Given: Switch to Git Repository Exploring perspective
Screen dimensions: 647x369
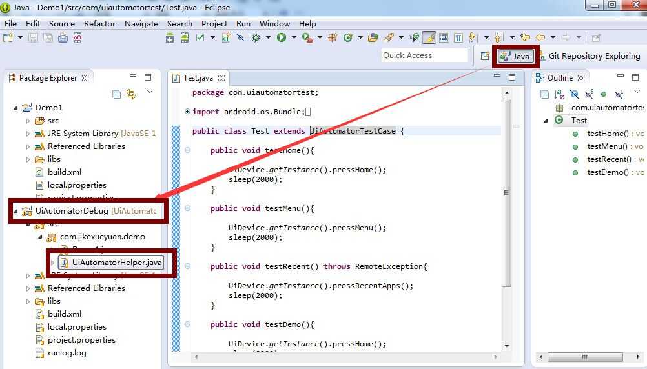Looking at the screenshot, I should tap(590, 56).
